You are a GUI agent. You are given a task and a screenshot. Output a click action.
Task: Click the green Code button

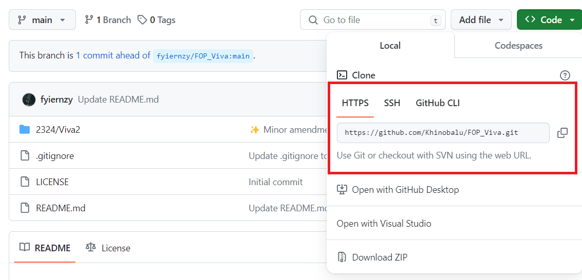click(x=549, y=19)
